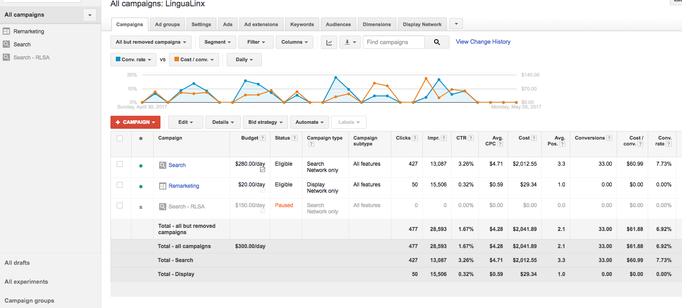Toggle the select-all header checkbox
The width and height of the screenshot is (682, 308).
point(119,138)
